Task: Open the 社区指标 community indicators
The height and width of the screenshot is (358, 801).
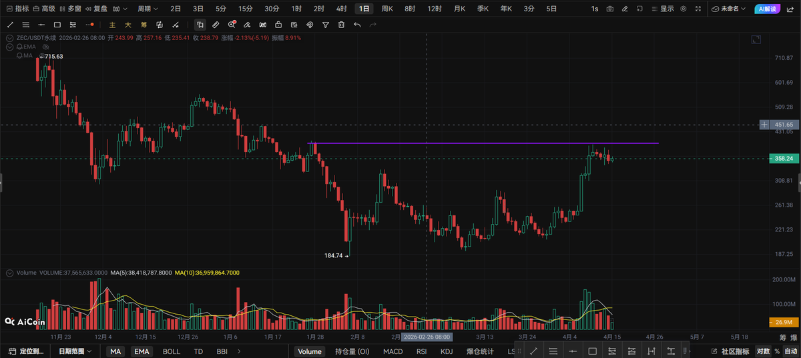Action: (731, 351)
